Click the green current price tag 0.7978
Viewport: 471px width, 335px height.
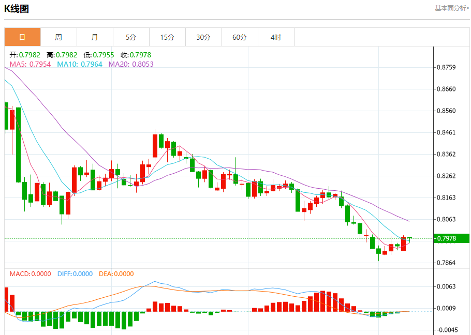click(x=452, y=238)
